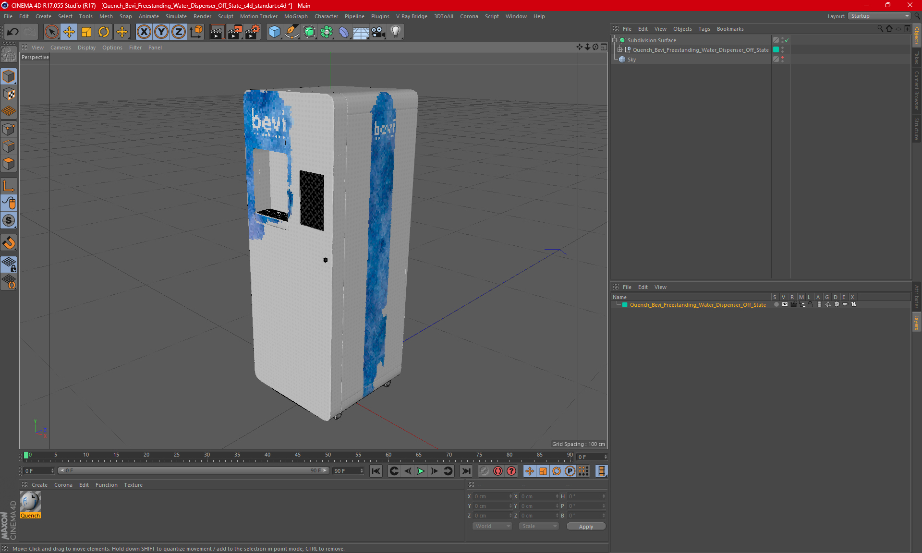Switch to Edges mode
The width and height of the screenshot is (922, 553).
(9, 146)
